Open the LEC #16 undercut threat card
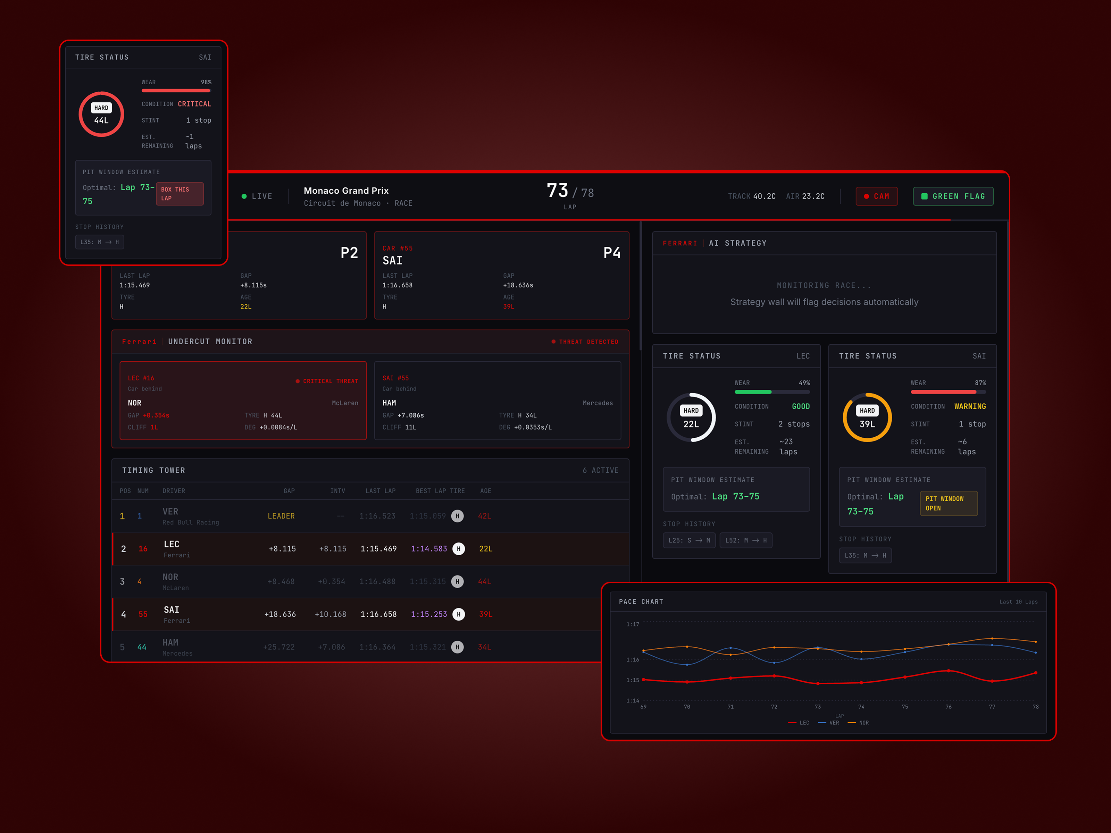1111x833 pixels. point(243,400)
